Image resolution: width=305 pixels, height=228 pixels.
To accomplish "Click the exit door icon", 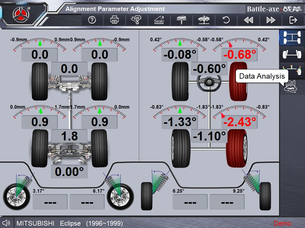I will (293, 20).
